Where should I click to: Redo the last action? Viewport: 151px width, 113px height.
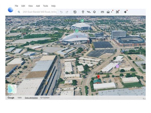pos(67,12)
